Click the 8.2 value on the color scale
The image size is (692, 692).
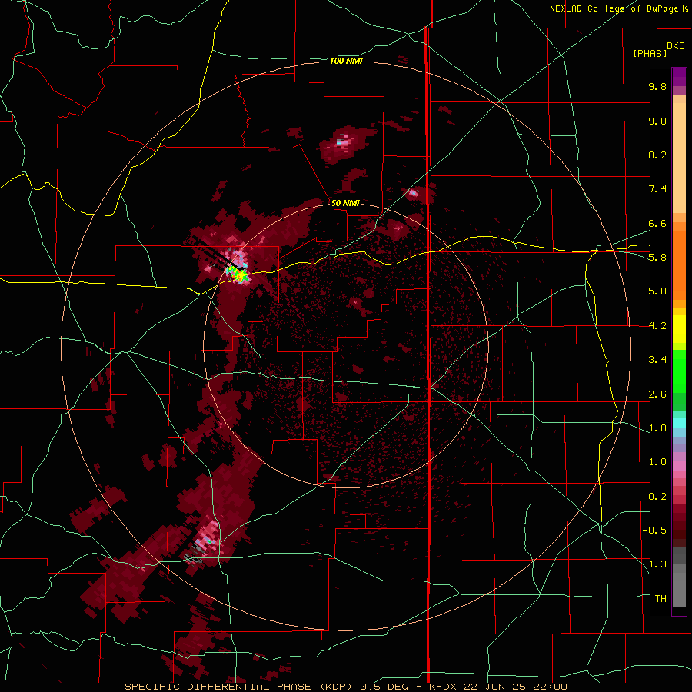point(657,155)
